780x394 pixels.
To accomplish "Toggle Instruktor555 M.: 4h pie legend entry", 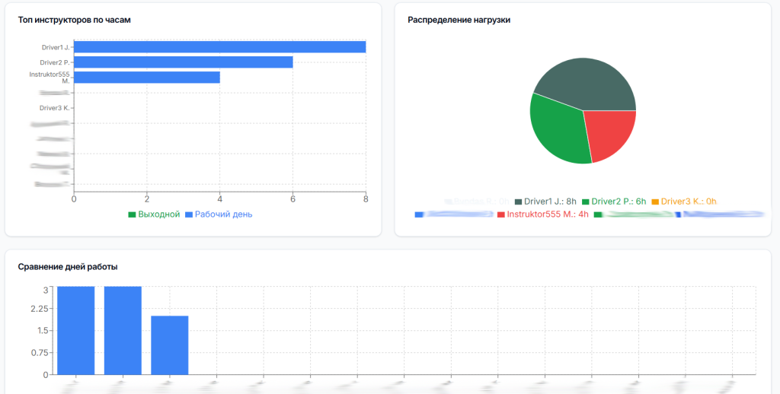I will coord(548,215).
